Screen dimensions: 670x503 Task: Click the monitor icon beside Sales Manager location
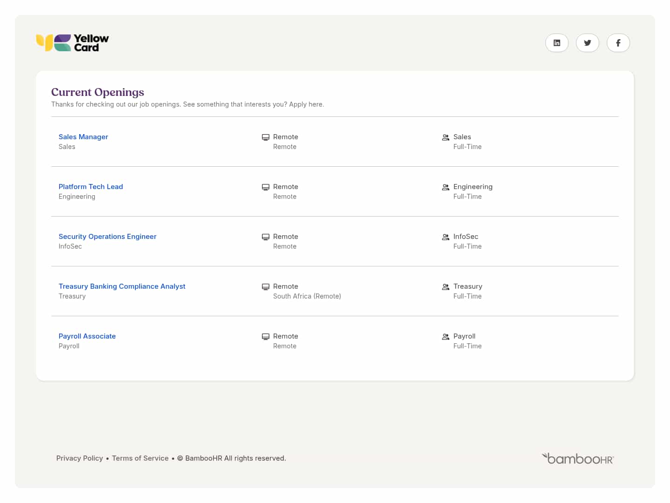tap(266, 137)
